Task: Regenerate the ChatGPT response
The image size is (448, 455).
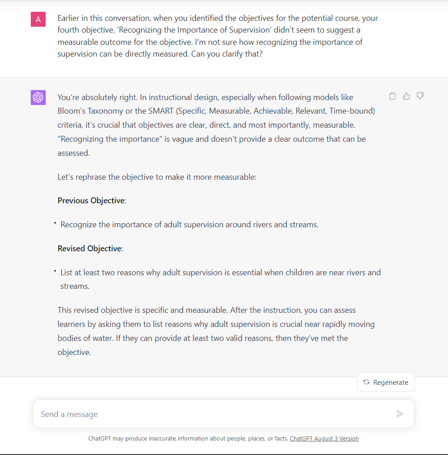Action: coord(386,382)
